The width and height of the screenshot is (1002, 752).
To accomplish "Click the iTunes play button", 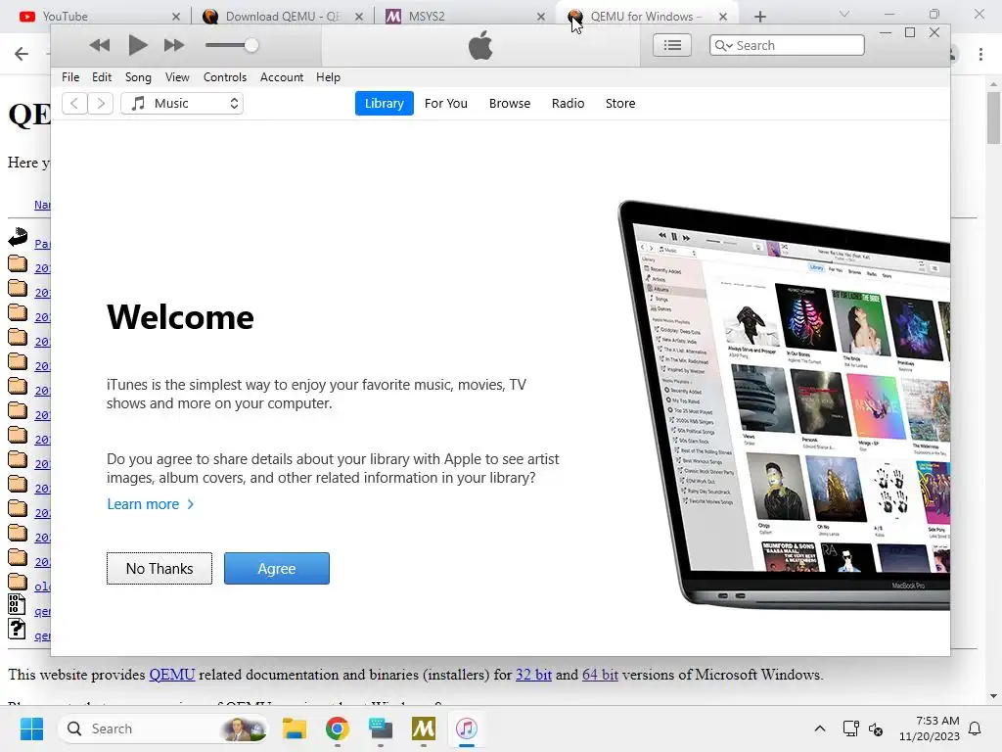I will (137, 45).
